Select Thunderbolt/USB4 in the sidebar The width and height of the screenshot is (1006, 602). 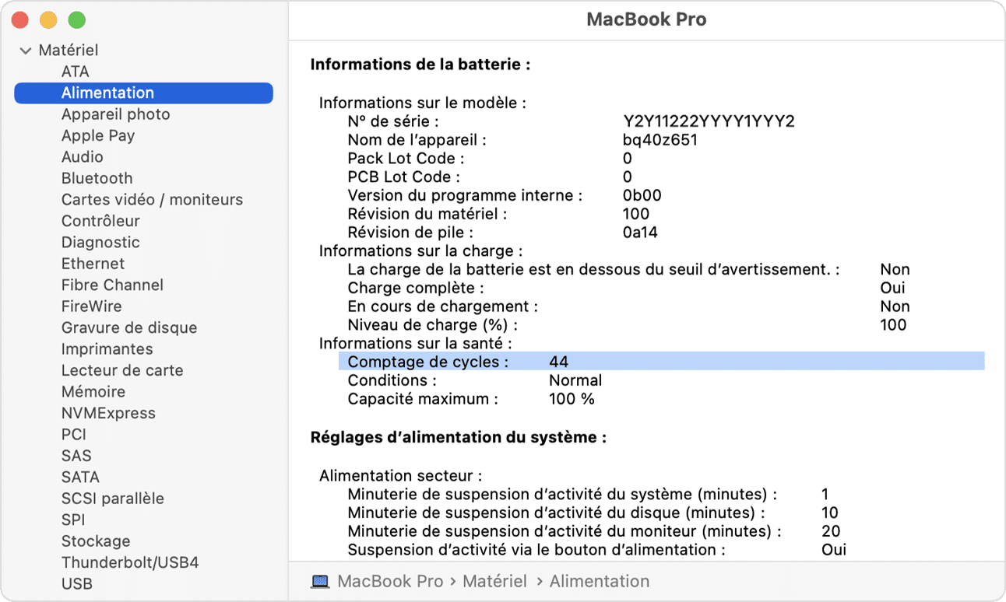(x=130, y=562)
